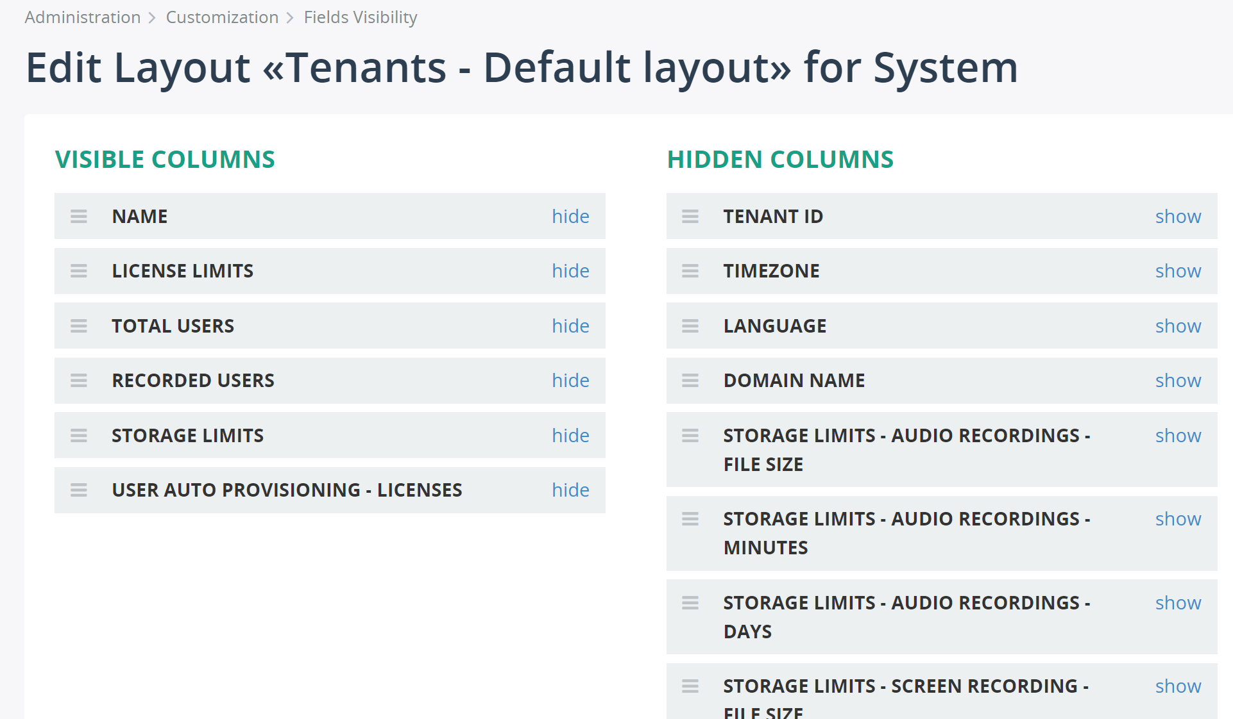Select the TOTAL USERS label
The width and height of the screenshot is (1233, 719).
coord(173,326)
